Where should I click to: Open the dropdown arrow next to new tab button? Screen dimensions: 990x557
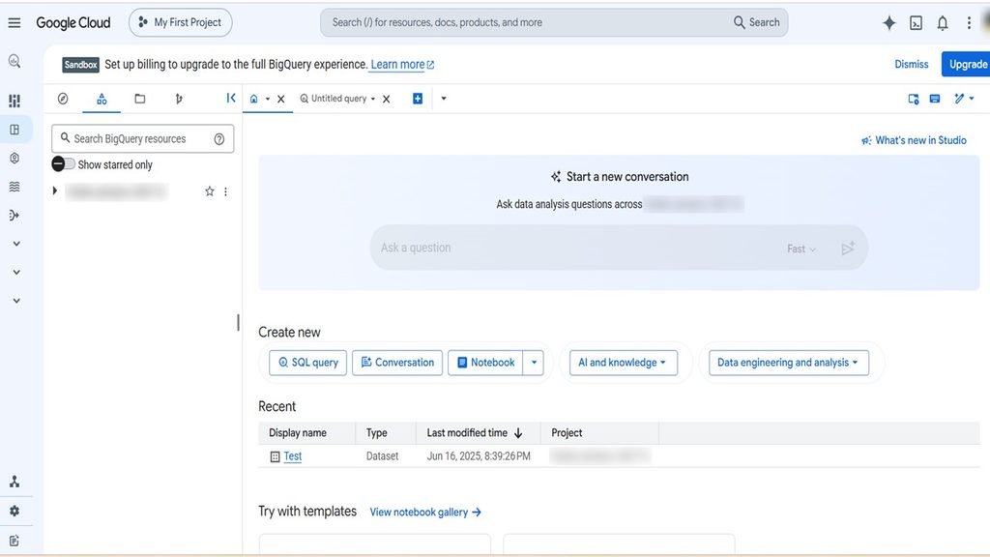coord(444,99)
